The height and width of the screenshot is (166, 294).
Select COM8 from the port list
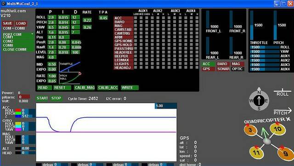(8, 45)
